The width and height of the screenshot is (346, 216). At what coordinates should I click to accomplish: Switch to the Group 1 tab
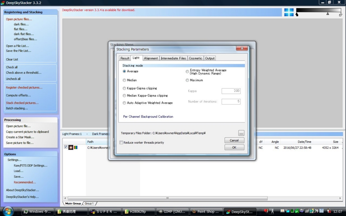(x=89, y=204)
